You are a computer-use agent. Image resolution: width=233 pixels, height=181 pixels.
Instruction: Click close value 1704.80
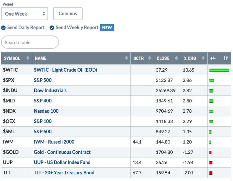(164, 152)
